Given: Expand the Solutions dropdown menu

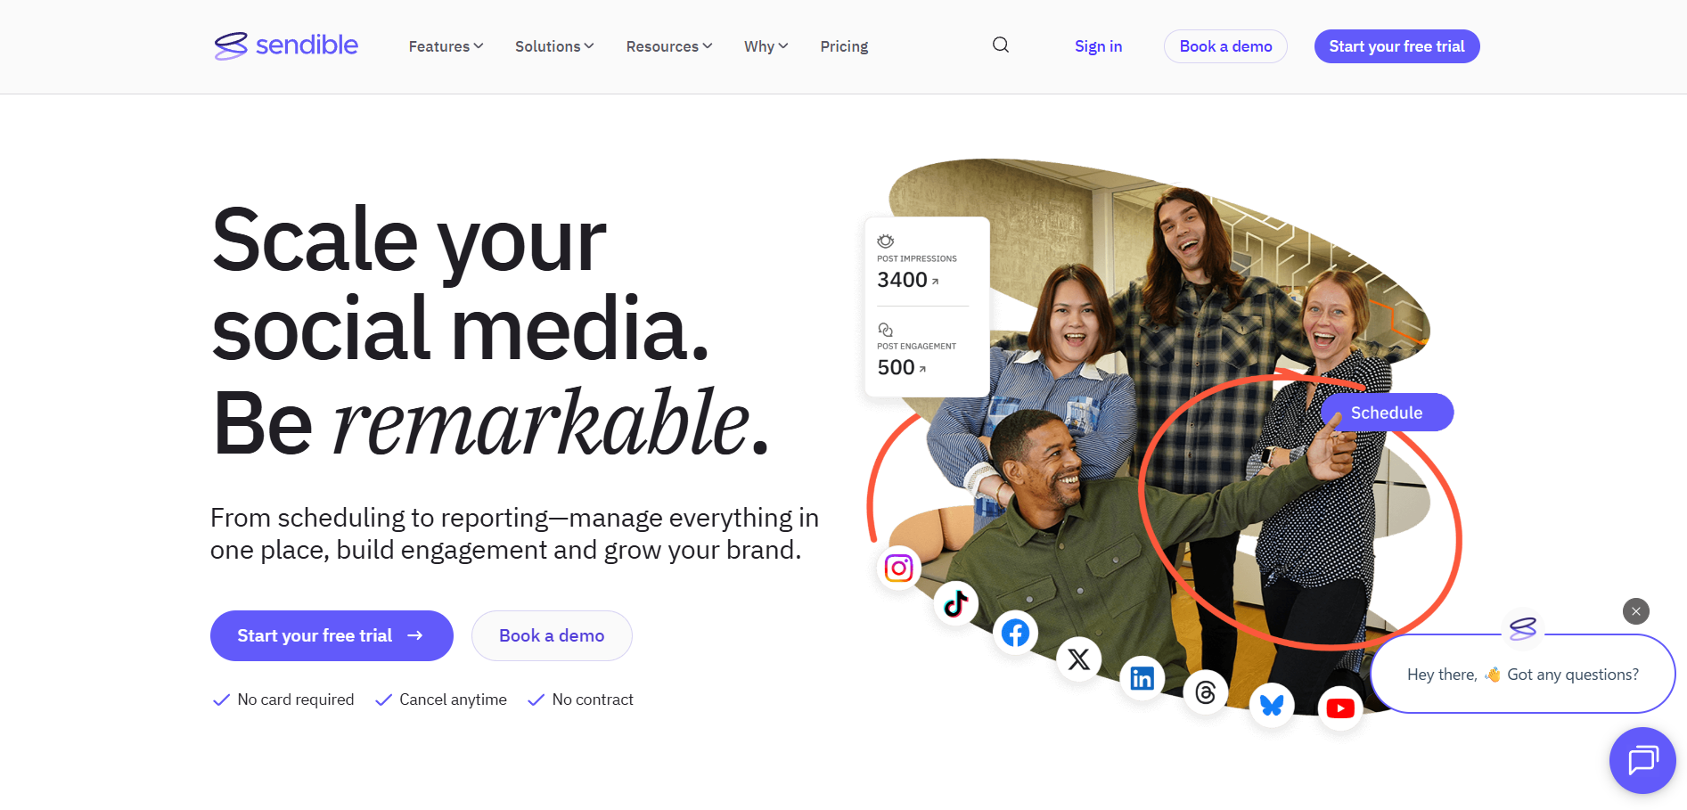Looking at the screenshot, I should 553,46.
